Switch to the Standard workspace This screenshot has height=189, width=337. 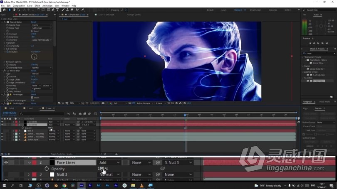click(x=238, y=10)
